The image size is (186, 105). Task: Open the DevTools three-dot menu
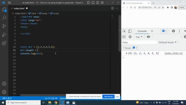click(x=179, y=31)
